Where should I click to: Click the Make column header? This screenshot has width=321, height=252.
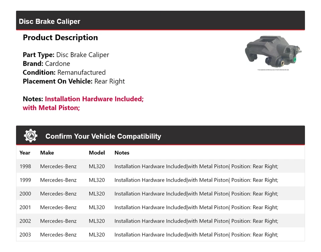[x=47, y=153]
